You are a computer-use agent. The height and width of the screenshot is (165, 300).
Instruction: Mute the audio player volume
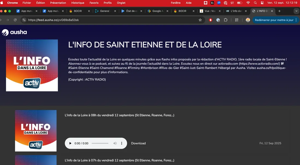[x=115, y=143]
